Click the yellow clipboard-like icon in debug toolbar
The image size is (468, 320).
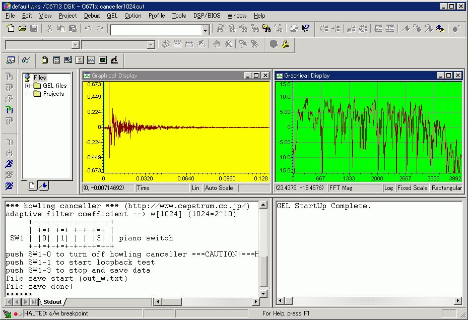click(x=45, y=60)
